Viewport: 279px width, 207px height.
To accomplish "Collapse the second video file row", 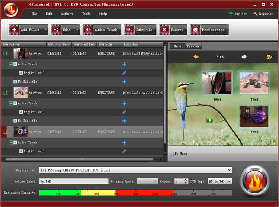I will (5, 93).
